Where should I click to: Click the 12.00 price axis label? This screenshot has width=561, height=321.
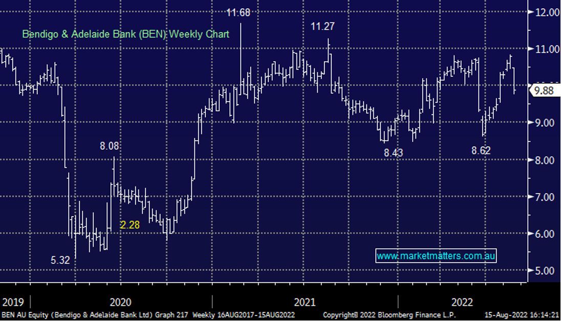pyautogui.click(x=546, y=12)
